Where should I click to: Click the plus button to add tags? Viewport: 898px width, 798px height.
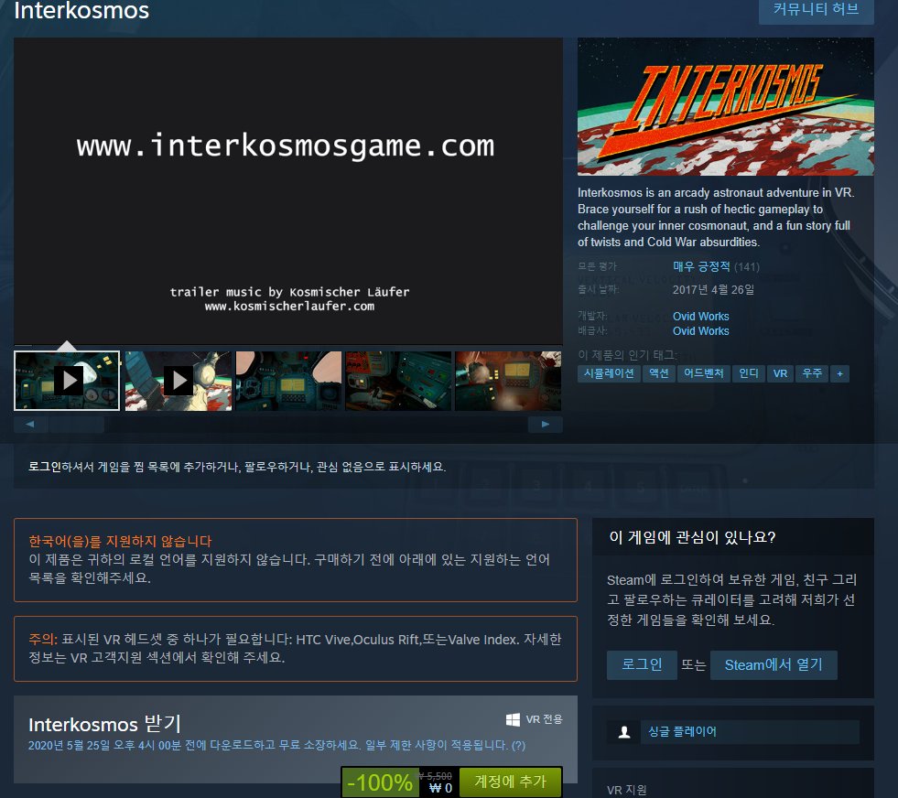tap(839, 373)
